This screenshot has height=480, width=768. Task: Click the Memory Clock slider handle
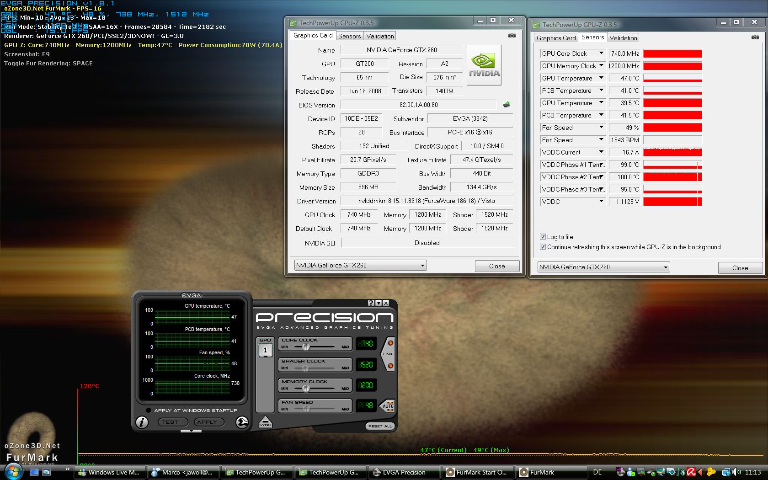click(306, 389)
